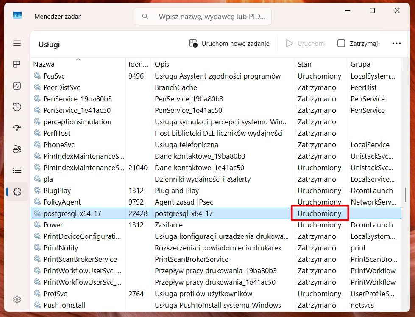Click the Agent zasad IPsec description
This screenshot has width=415, height=317.
point(184,202)
